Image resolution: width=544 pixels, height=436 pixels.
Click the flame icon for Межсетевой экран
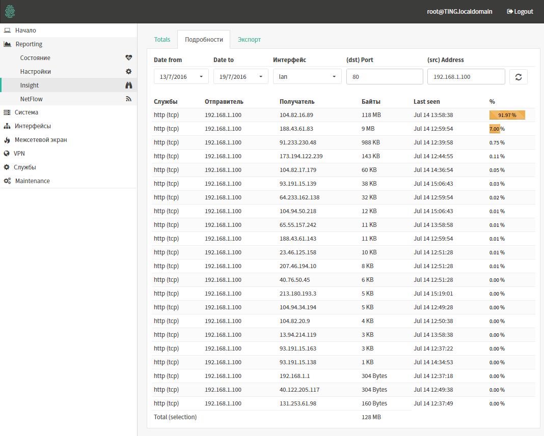pyautogui.click(x=7, y=140)
